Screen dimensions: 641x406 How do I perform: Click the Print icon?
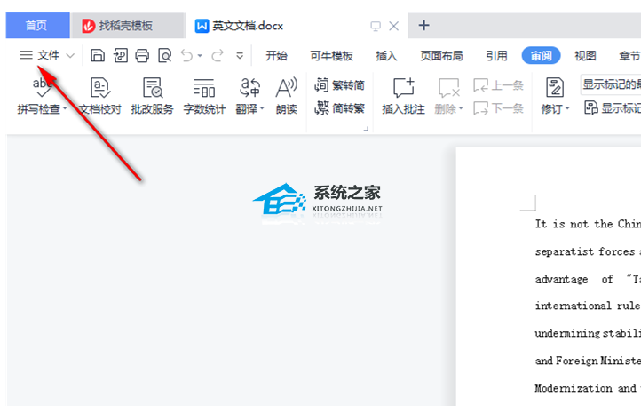142,55
